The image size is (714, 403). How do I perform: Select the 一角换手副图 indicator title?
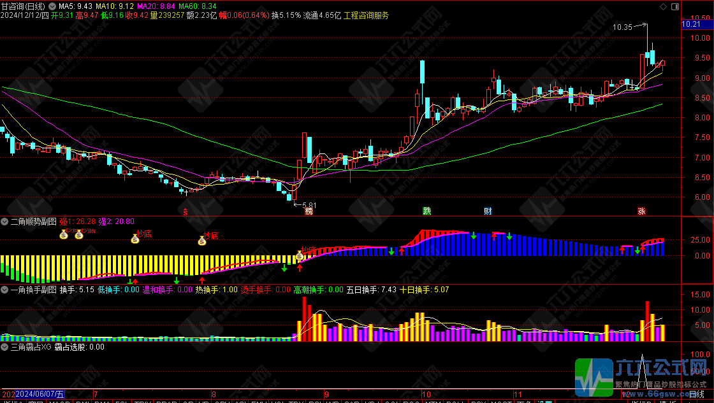(x=29, y=290)
